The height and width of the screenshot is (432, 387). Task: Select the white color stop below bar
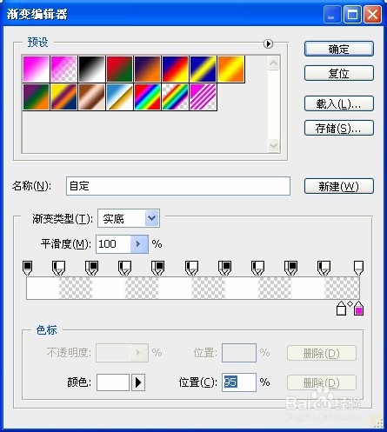pos(341,308)
